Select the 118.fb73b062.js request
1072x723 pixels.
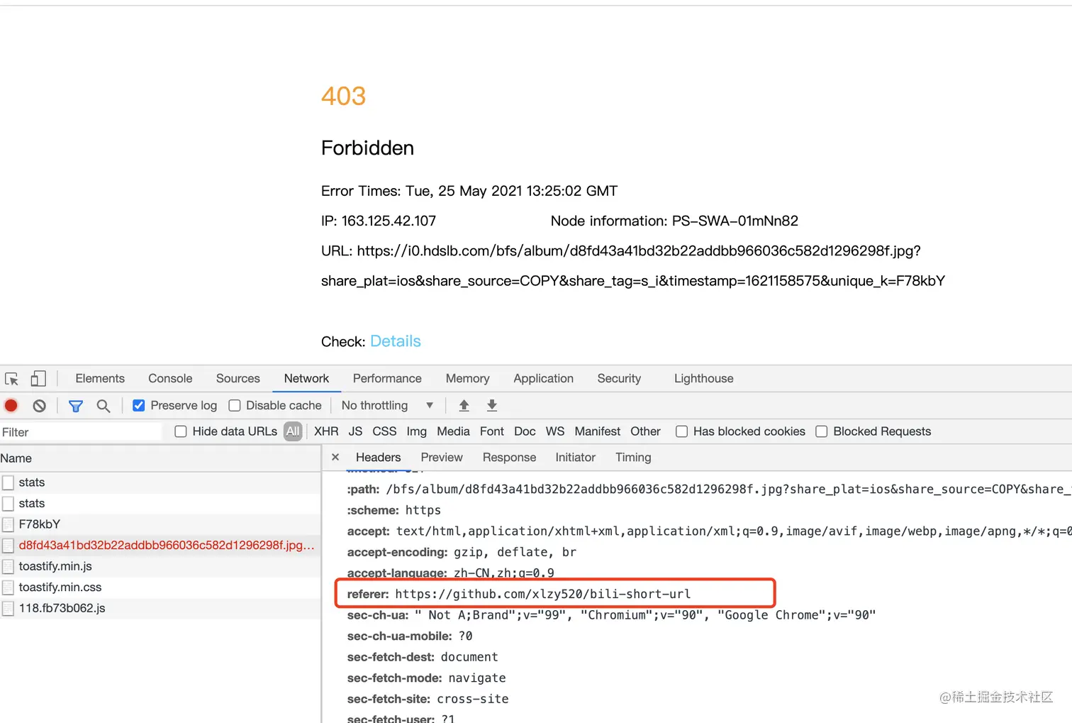160,608
